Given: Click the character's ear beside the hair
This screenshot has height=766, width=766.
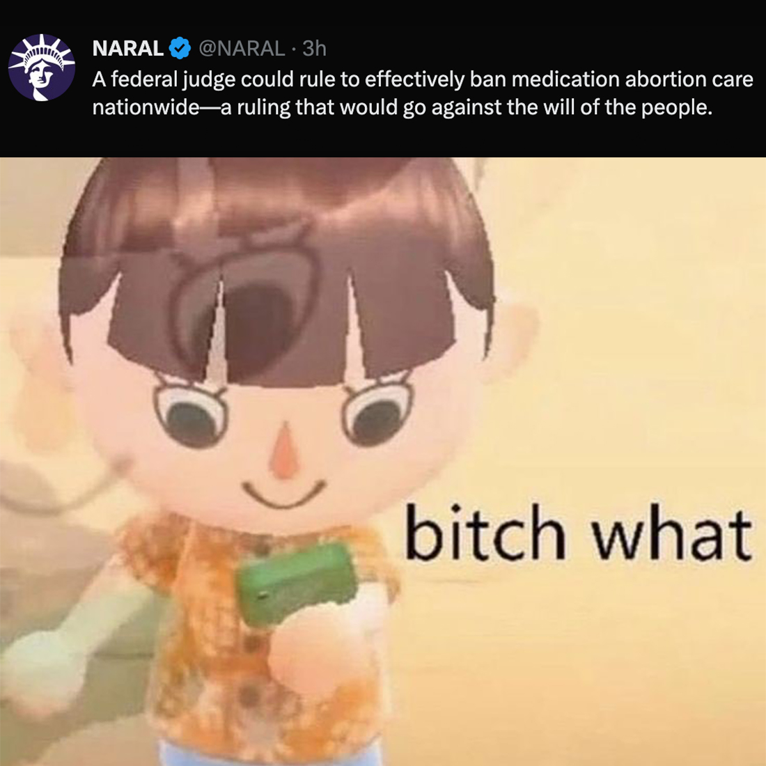Looking at the screenshot, I should tap(513, 337).
